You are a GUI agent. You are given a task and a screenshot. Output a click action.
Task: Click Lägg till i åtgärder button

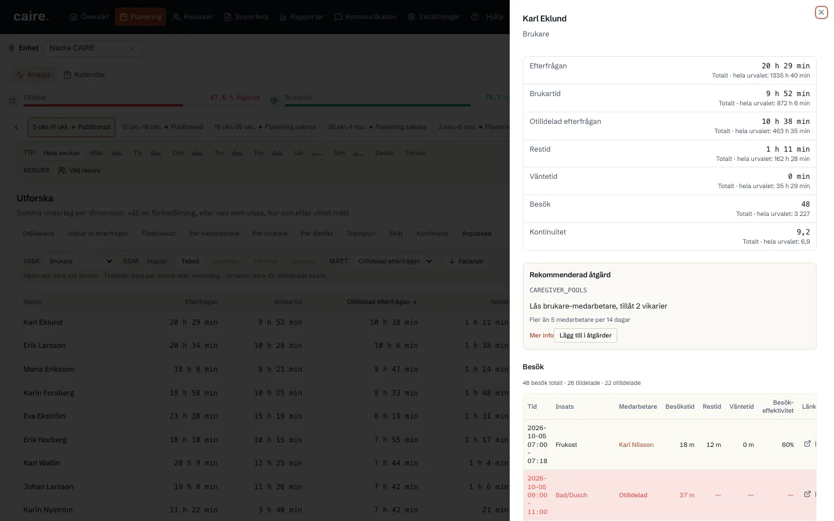586,335
